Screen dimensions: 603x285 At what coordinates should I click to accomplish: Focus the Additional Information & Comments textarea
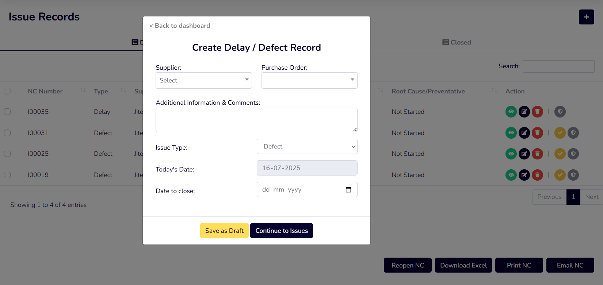tap(256, 120)
